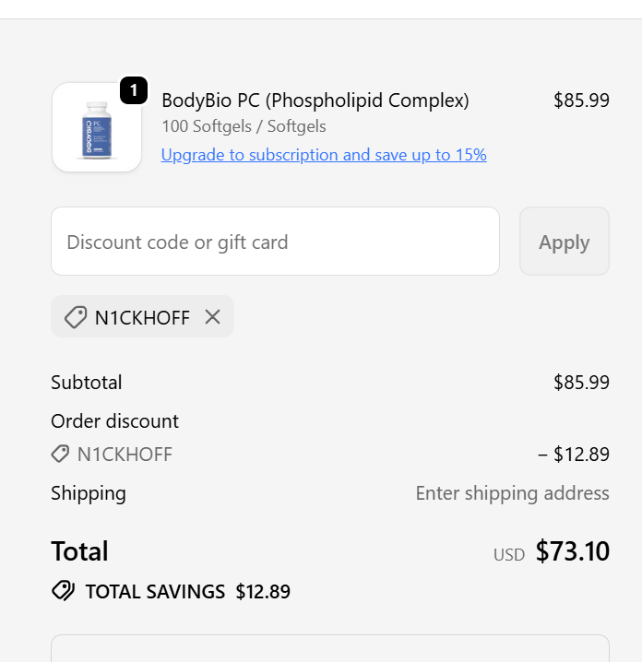Image resolution: width=642 pixels, height=662 pixels.
Task: Open the BodyBio PC bottle thumbnail
Action: (x=97, y=127)
